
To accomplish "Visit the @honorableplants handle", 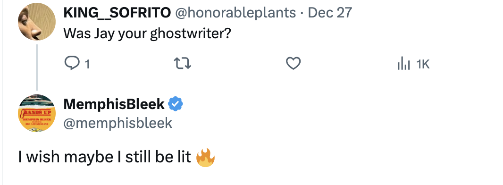I will pos(235,13).
